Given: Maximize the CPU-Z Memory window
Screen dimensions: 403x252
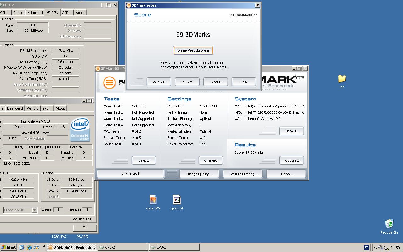Looking at the screenshot, I should [x=109, y=5].
